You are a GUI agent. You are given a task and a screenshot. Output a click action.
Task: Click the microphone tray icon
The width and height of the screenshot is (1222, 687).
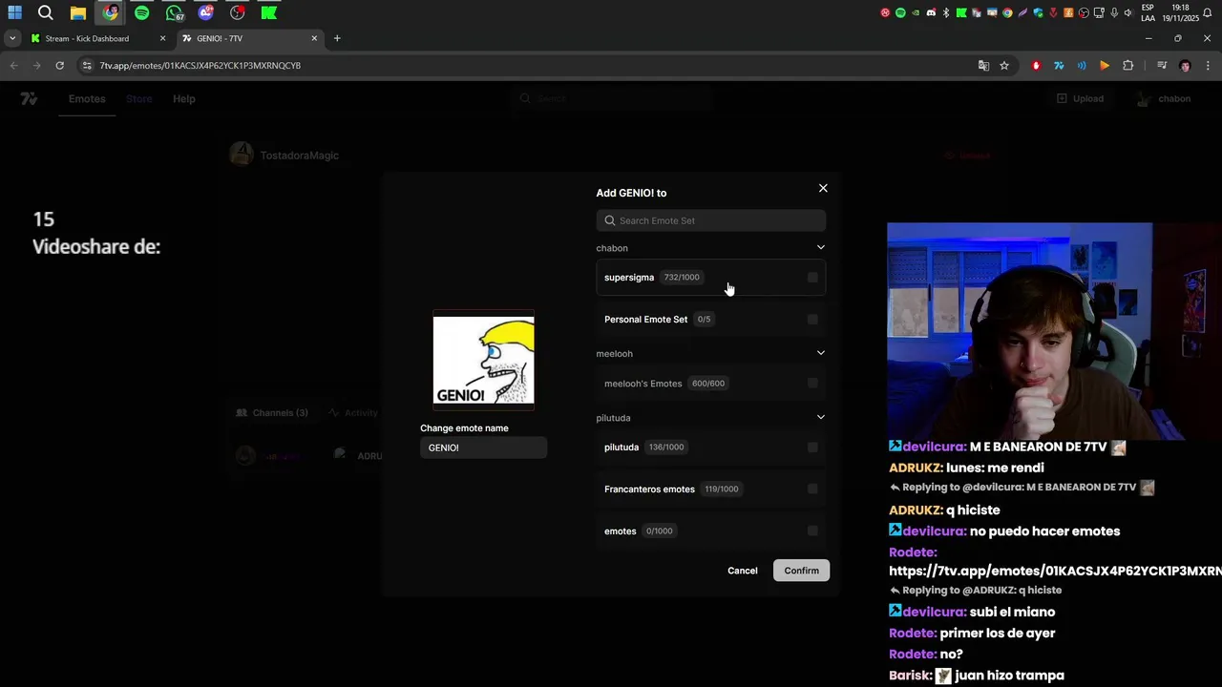(1114, 12)
